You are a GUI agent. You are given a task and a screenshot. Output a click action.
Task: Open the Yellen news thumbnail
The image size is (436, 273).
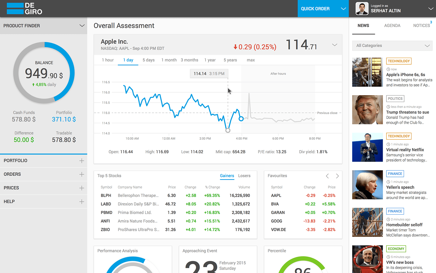click(x=367, y=185)
